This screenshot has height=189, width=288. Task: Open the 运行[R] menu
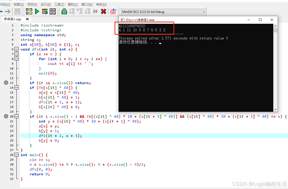pyautogui.click(x=46, y=4)
